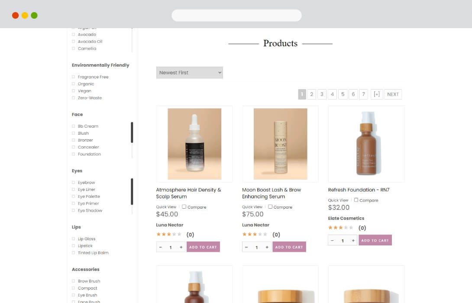Check the Foundation filter
This screenshot has height=303, width=472.
(x=74, y=154)
